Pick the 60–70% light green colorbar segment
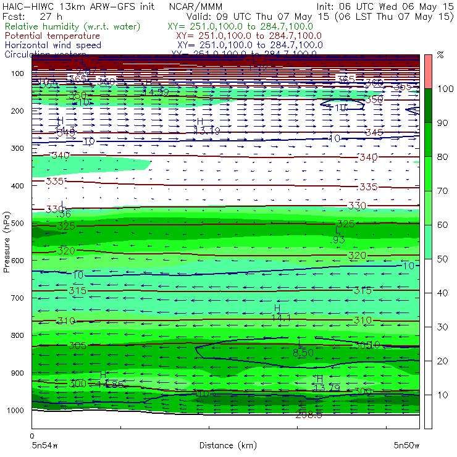 point(428,208)
